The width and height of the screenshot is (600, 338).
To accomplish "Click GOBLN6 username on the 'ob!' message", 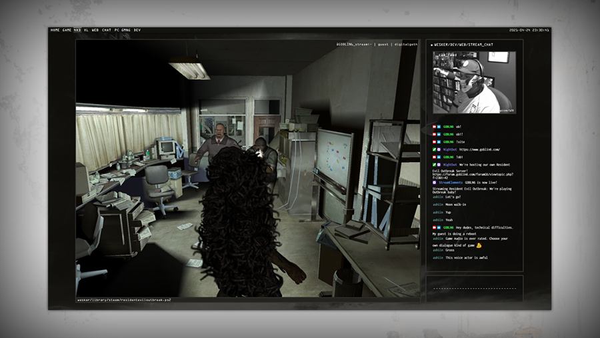I will click(x=449, y=127).
